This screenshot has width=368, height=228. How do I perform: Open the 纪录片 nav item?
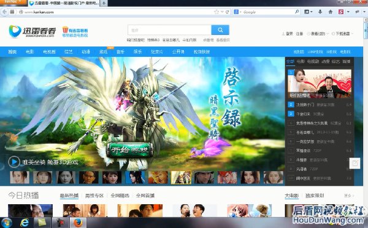click(157, 52)
